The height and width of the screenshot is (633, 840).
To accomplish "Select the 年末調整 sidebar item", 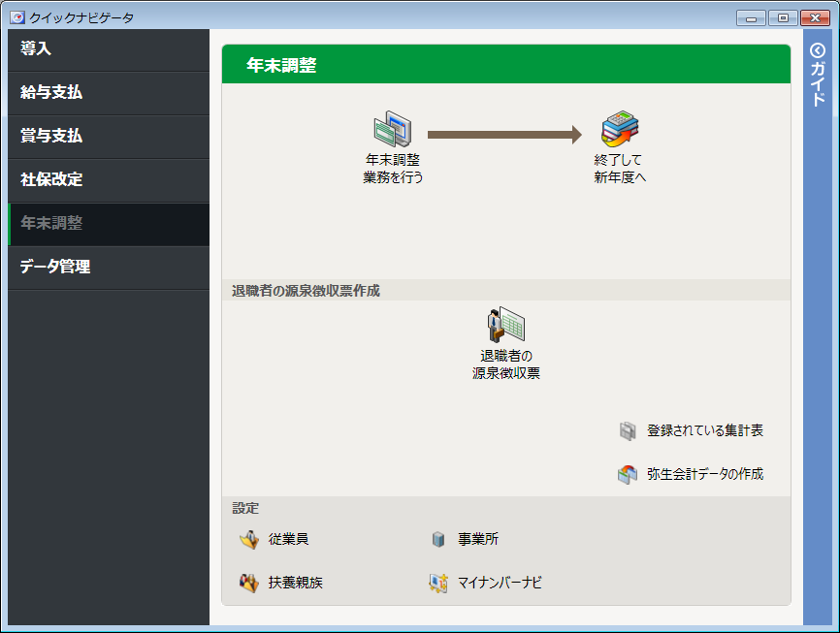I will [x=109, y=223].
